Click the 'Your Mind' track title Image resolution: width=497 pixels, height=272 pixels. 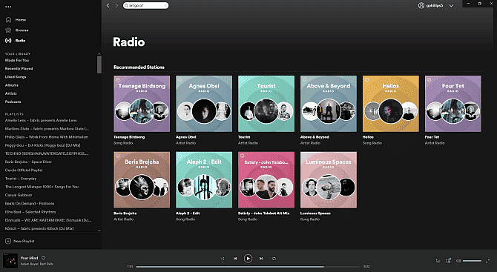(29, 258)
